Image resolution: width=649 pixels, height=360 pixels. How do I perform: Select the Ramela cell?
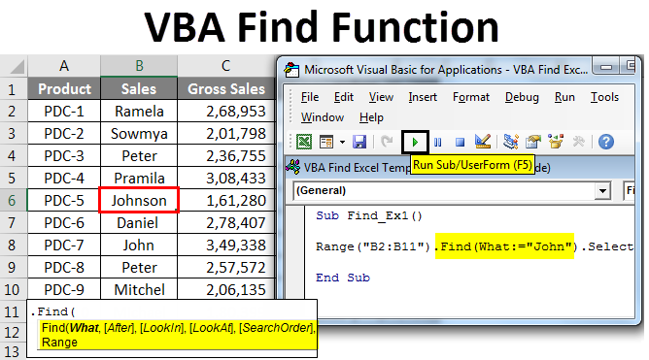point(139,112)
